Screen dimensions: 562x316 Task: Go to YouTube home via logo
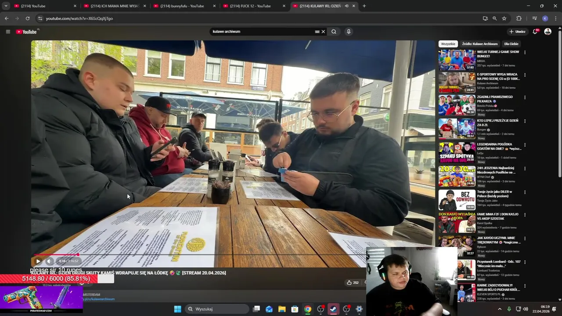coord(27,32)
